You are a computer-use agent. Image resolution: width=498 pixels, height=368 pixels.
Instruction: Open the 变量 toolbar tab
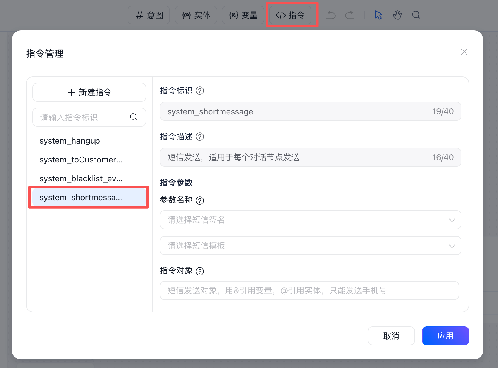[x=243, y=15]
